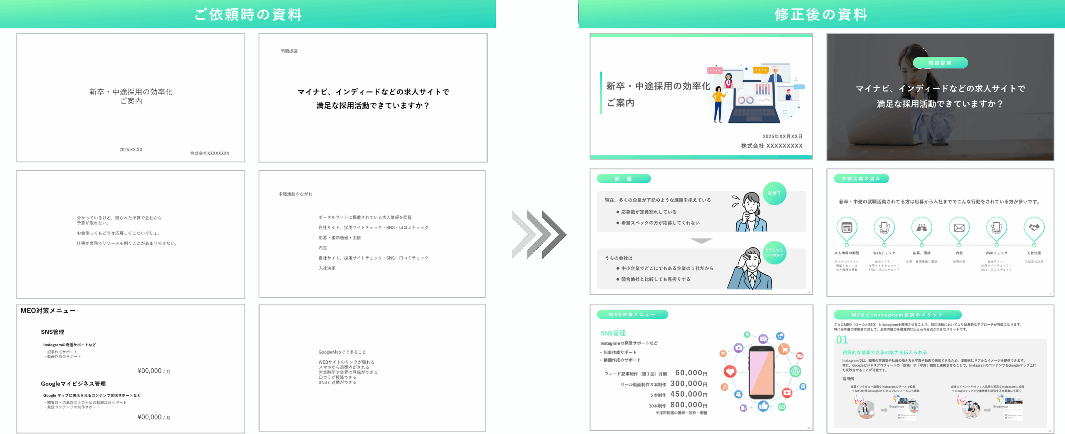
Task: Click the orange music note icon
Action: 724,387
